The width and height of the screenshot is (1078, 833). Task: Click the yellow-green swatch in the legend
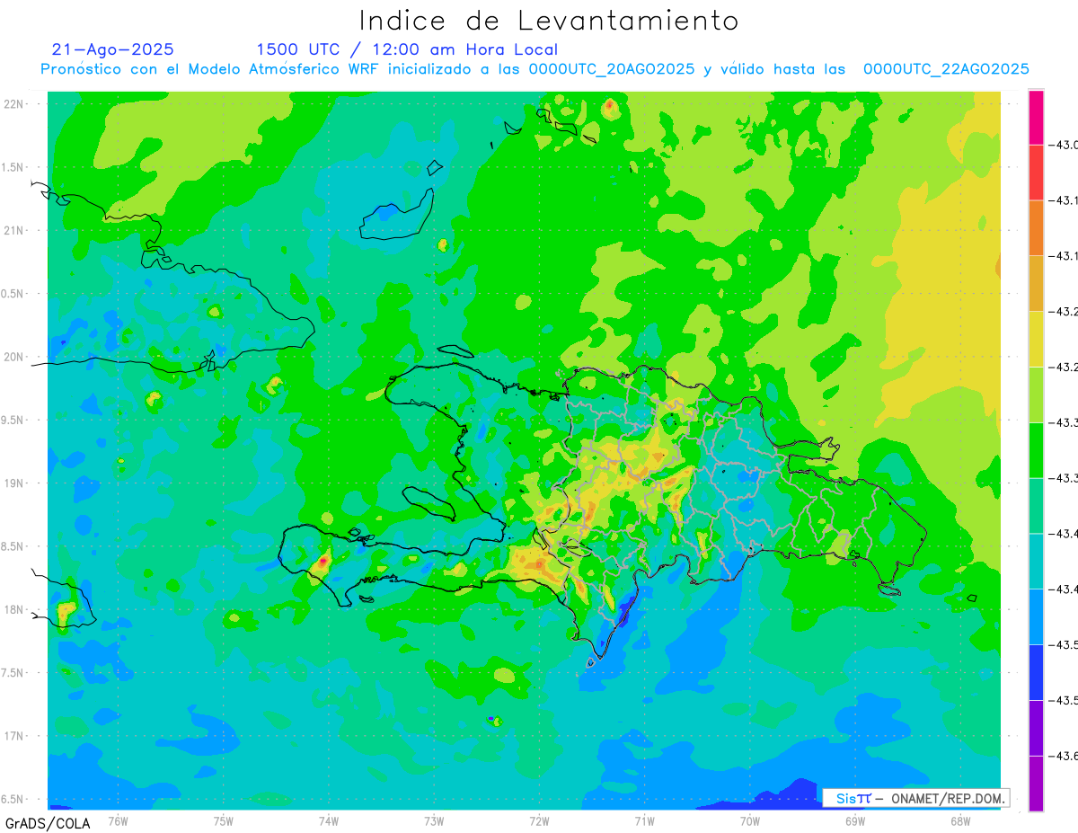click(x=1036, y=394)
